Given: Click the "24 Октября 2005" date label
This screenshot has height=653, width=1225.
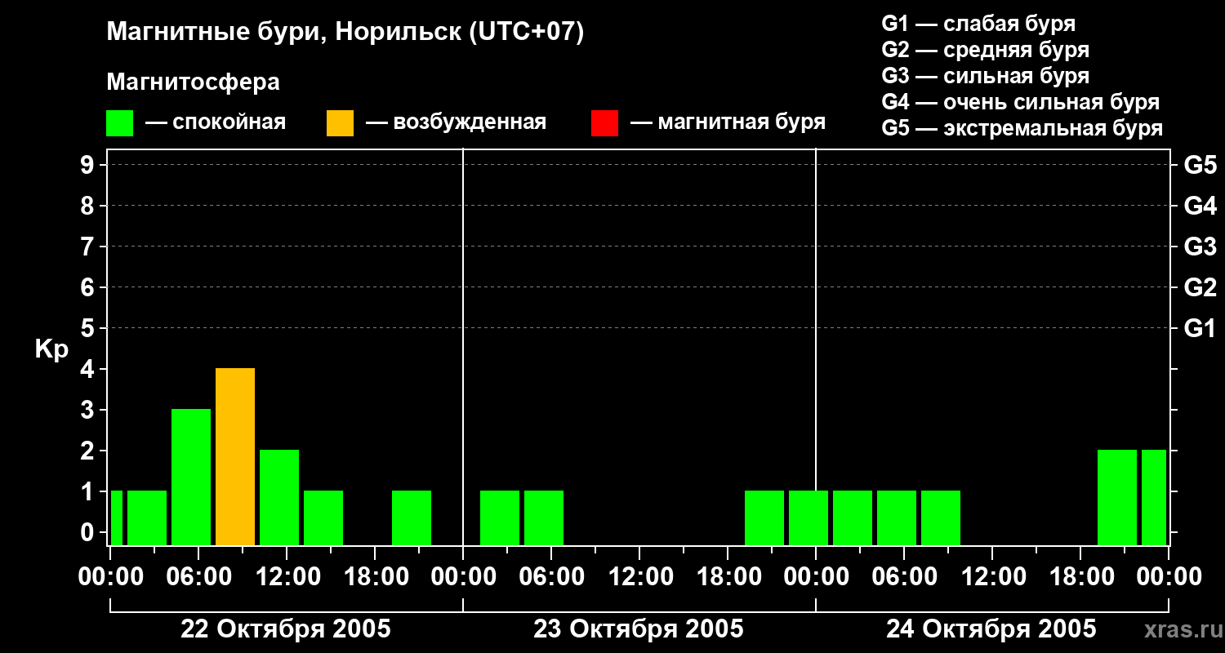Looking at the screenshot, I should 991,629.
